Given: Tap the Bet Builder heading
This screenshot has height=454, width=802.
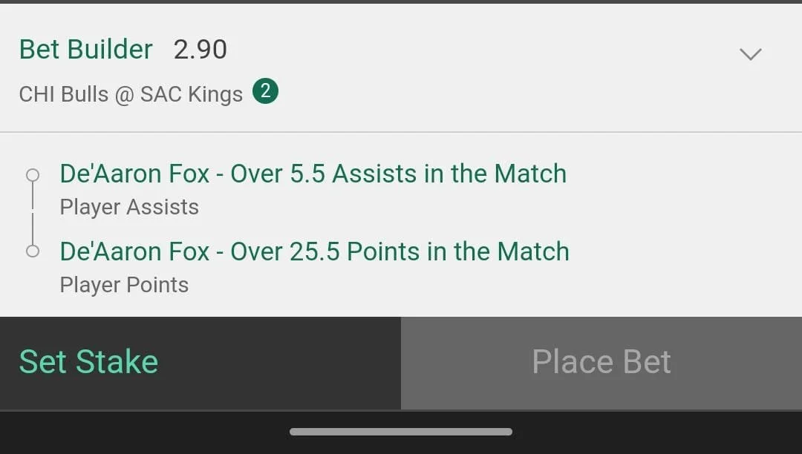Looking at the screenshot, I should 86,50.
